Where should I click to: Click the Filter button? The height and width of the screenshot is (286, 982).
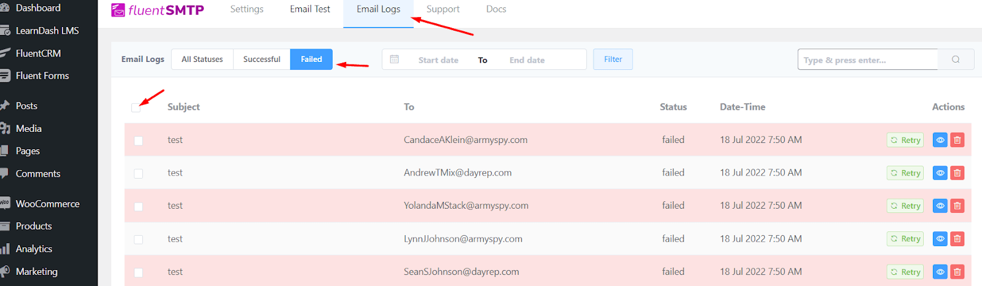click(x=613, y=60)
